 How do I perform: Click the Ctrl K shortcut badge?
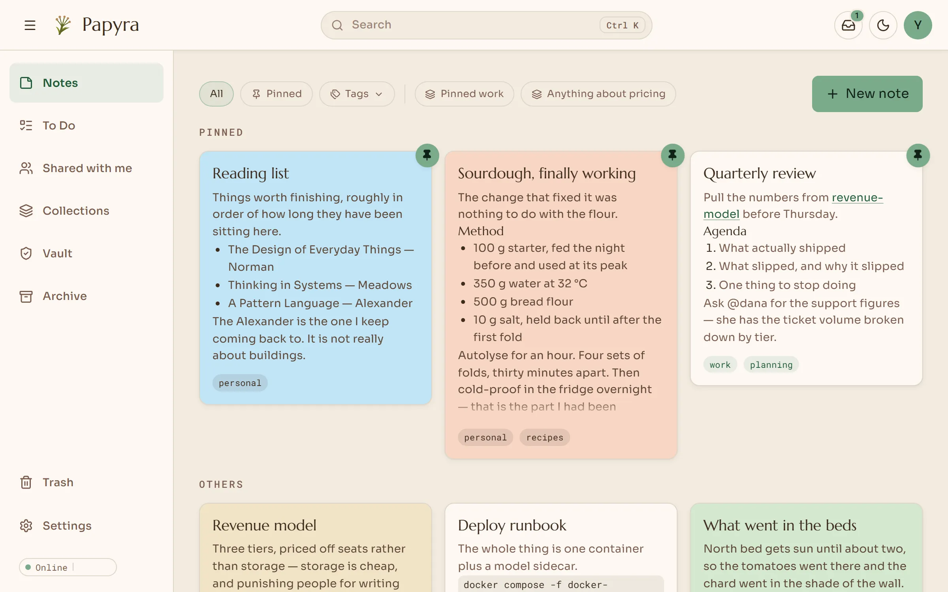click(622, 25)
